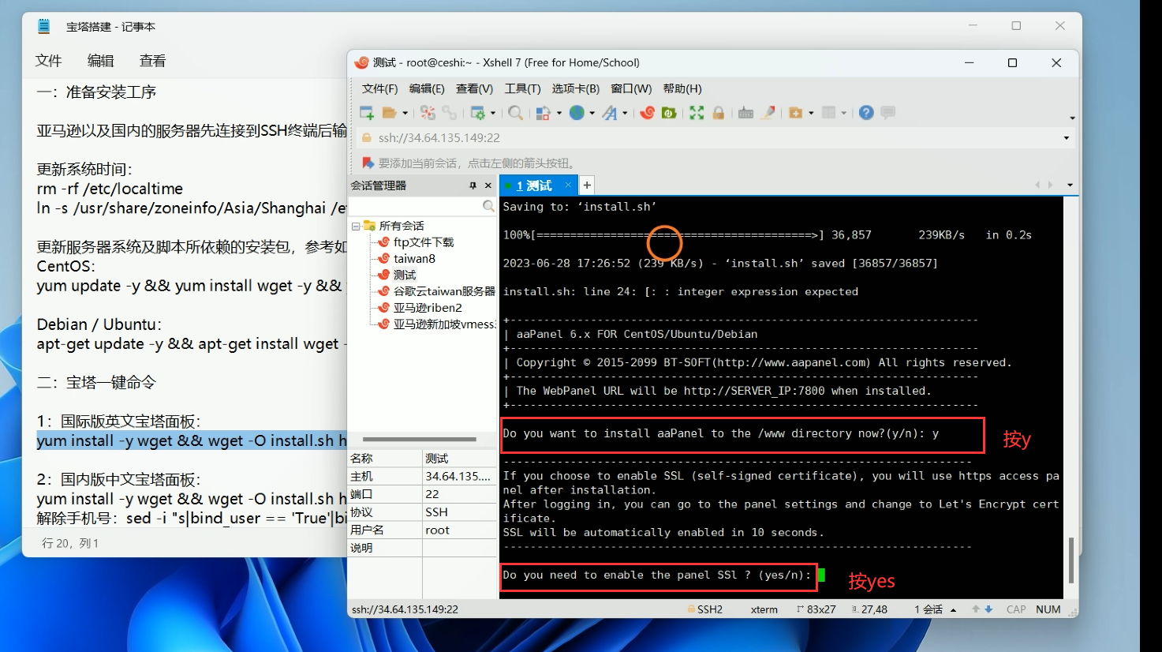This screenshot has width=1162, height=652.
Task: Open the 选项卡(B) menu in Xshell
Action: 575,88
